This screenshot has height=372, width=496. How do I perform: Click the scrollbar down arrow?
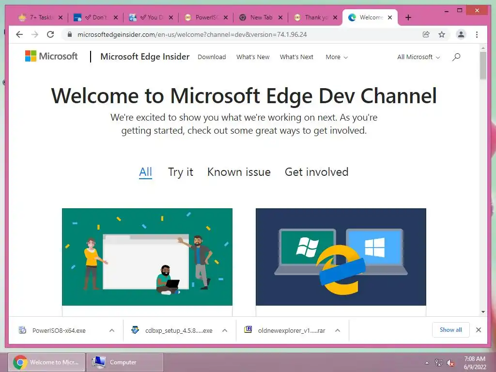[483, 312]
